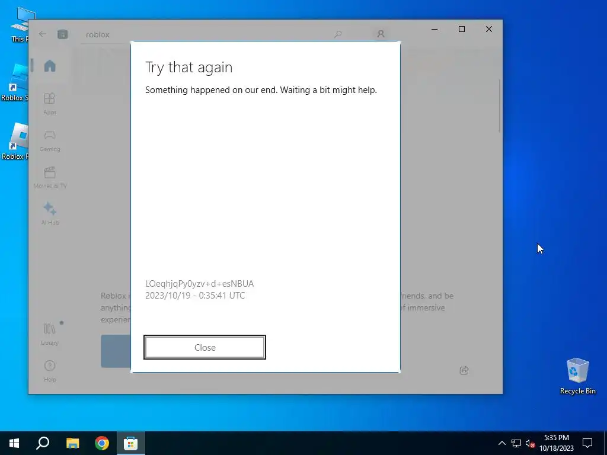Click the Store logo icon beside back arrow
The image size is (607, 455).
(x=62, y=34)
